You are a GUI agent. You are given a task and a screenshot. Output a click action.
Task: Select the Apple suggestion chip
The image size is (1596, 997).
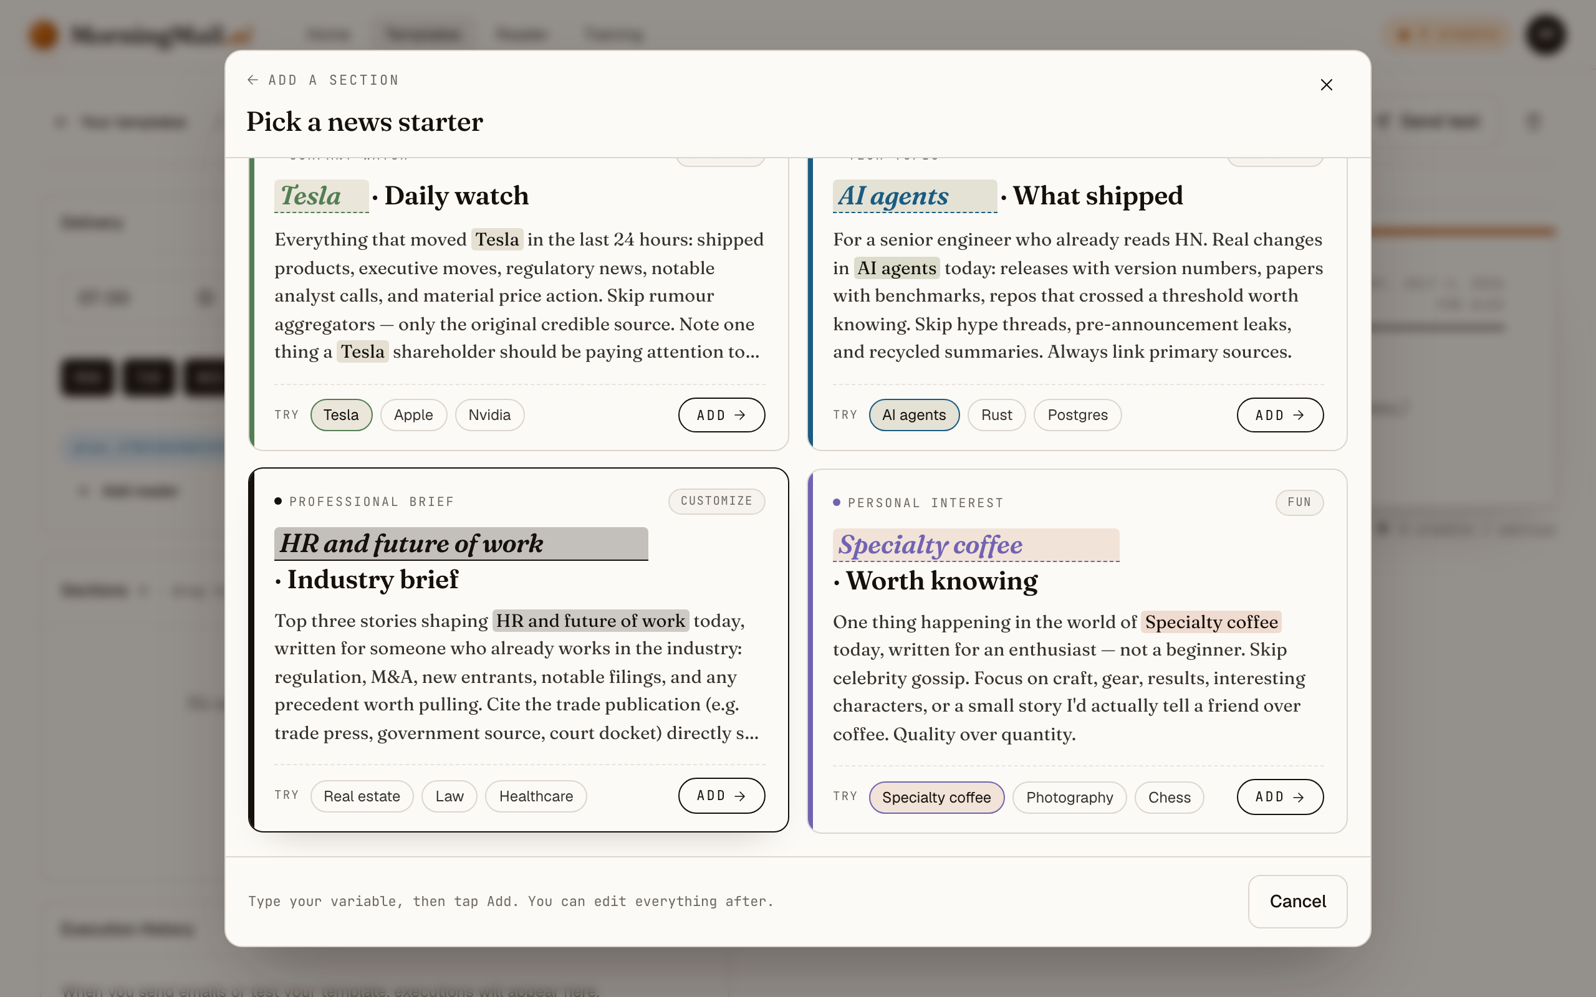[413, 415]
